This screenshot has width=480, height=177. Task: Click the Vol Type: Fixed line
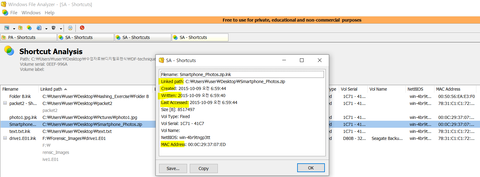pyautogui.click(x=176, y=116)
